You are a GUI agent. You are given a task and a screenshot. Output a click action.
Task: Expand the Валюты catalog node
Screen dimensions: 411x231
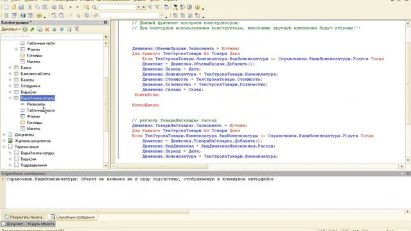10,80
